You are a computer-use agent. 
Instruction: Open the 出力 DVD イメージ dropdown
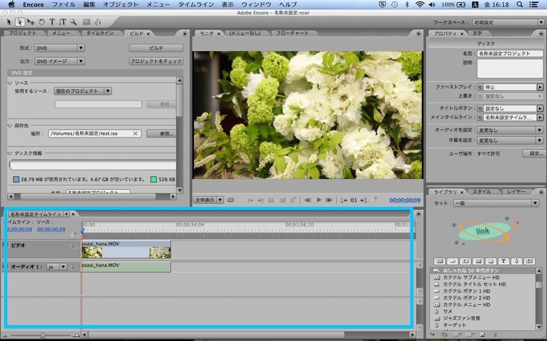point(59,61)
